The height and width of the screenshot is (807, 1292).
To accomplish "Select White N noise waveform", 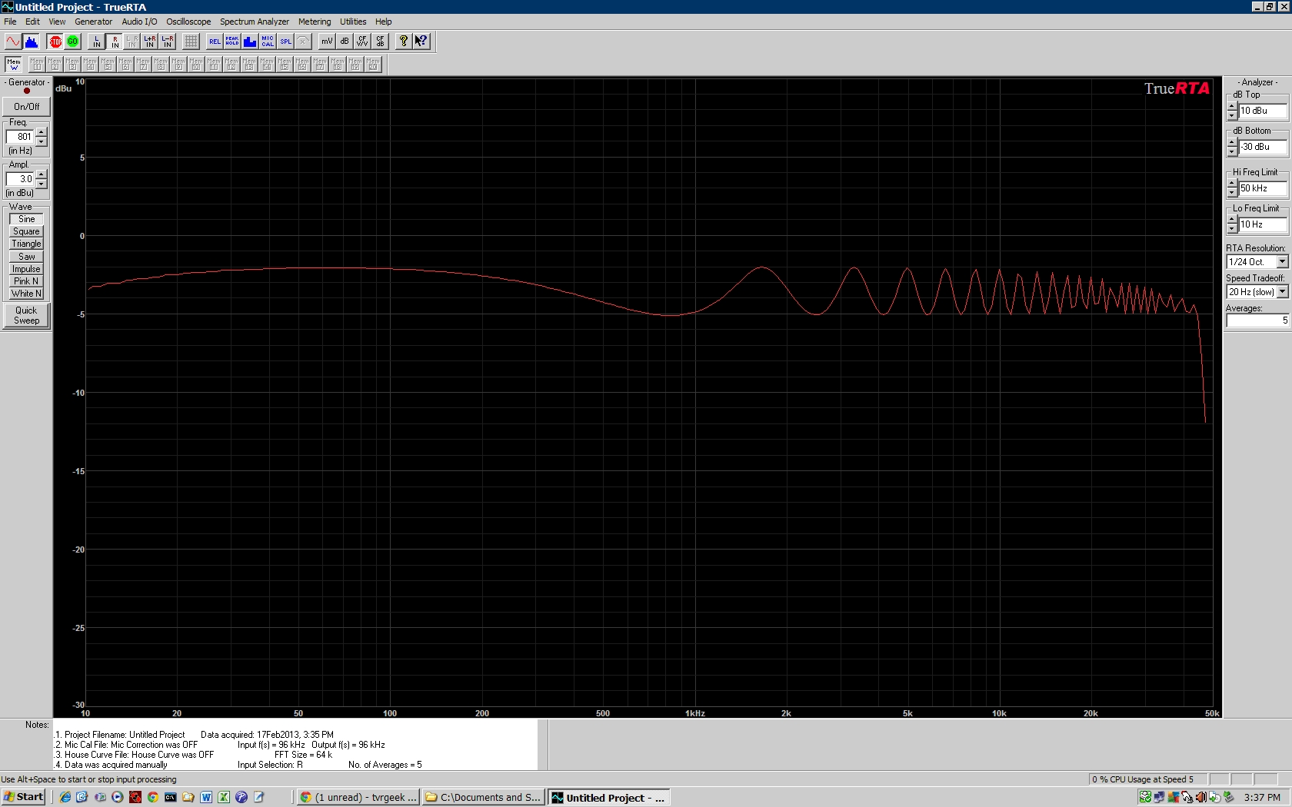I will click(26, 294).
